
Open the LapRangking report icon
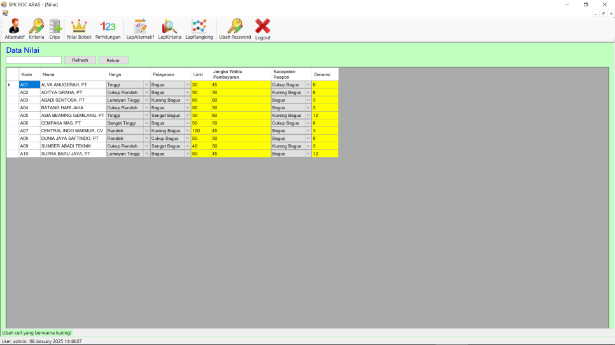coord(199,27)
